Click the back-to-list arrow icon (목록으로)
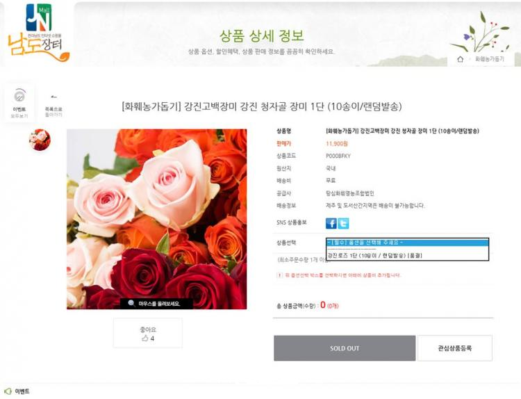This screenshot has width=521, height=399. coord(53,97)
